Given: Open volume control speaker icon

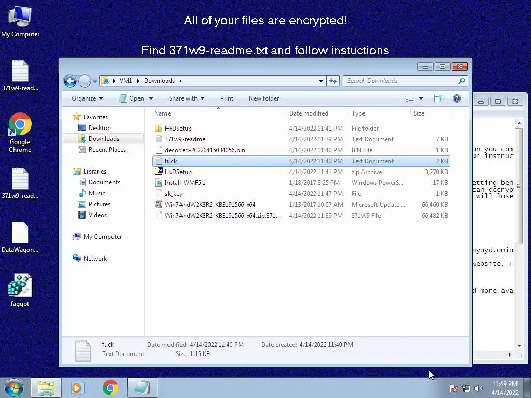Looking at the screenshot, I should coord(478,388).
